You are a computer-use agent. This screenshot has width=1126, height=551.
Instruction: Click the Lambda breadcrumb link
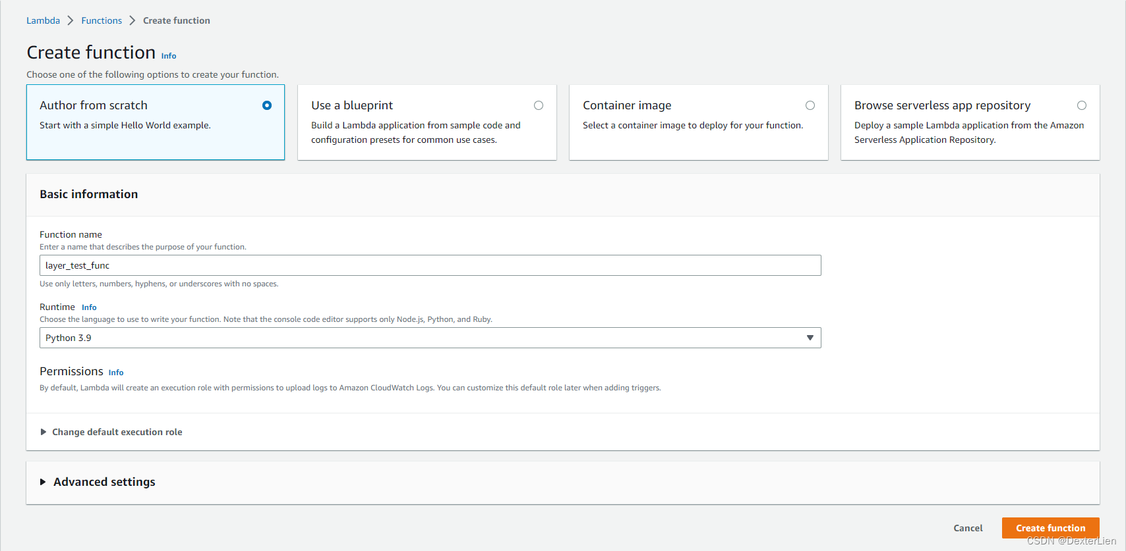pyautogui.click(x=43, y=20)
